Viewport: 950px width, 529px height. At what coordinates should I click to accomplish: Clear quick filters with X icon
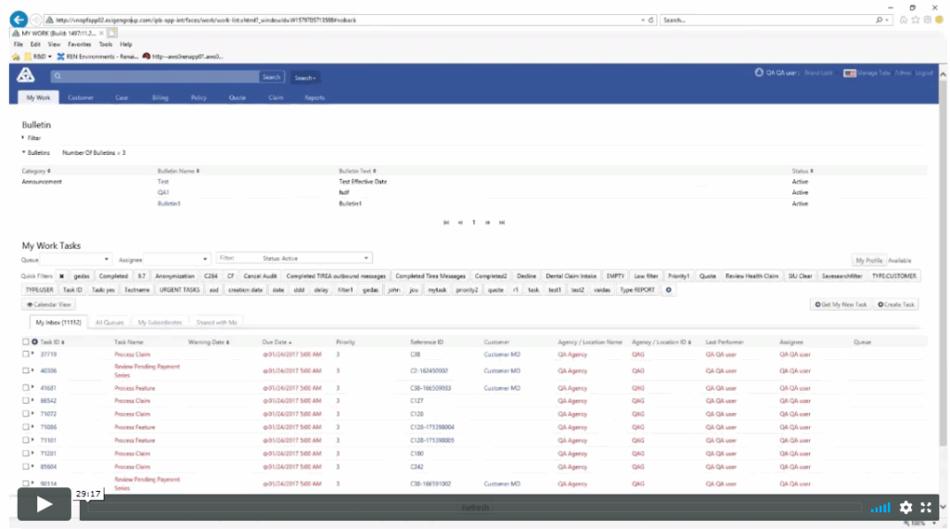tap(61, 276)
